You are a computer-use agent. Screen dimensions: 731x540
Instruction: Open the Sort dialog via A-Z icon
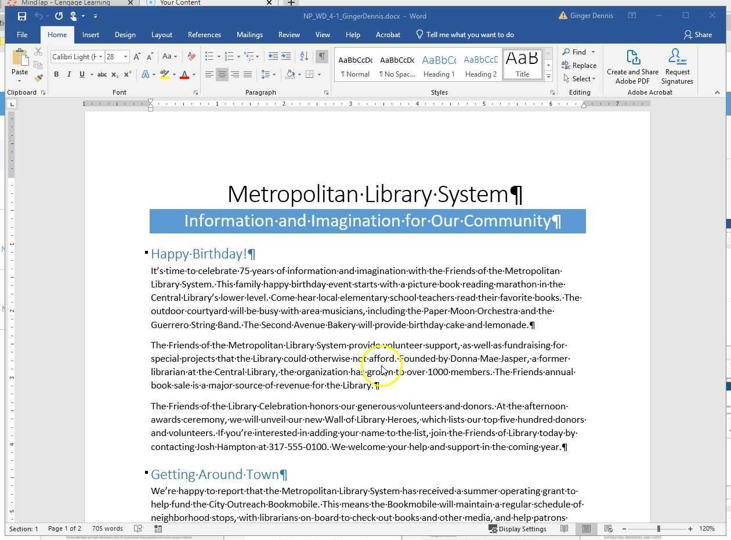click(x=304, y=56)
